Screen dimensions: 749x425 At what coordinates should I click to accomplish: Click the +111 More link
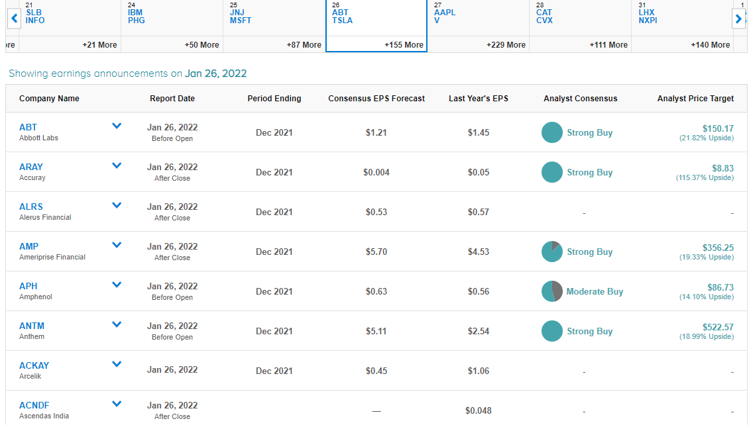(608, 45)
